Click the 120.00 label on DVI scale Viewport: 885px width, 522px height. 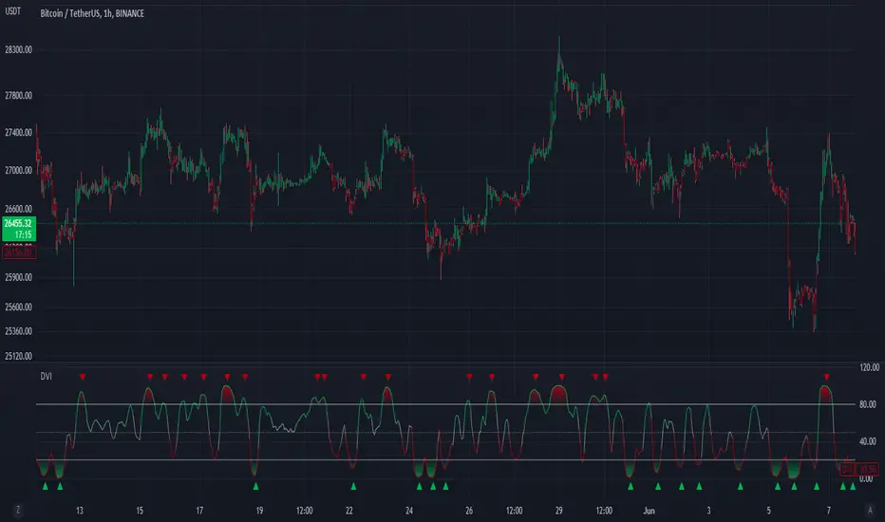(869, 367)
